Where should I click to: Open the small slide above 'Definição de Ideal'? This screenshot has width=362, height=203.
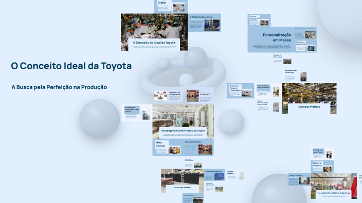(x=193, y=163)
